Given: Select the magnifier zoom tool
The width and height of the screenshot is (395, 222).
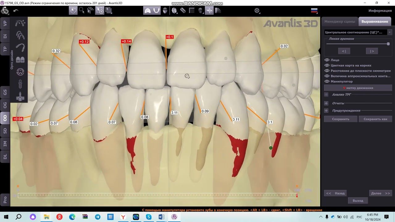Looking at the screenshot, I should coord(81,10).
